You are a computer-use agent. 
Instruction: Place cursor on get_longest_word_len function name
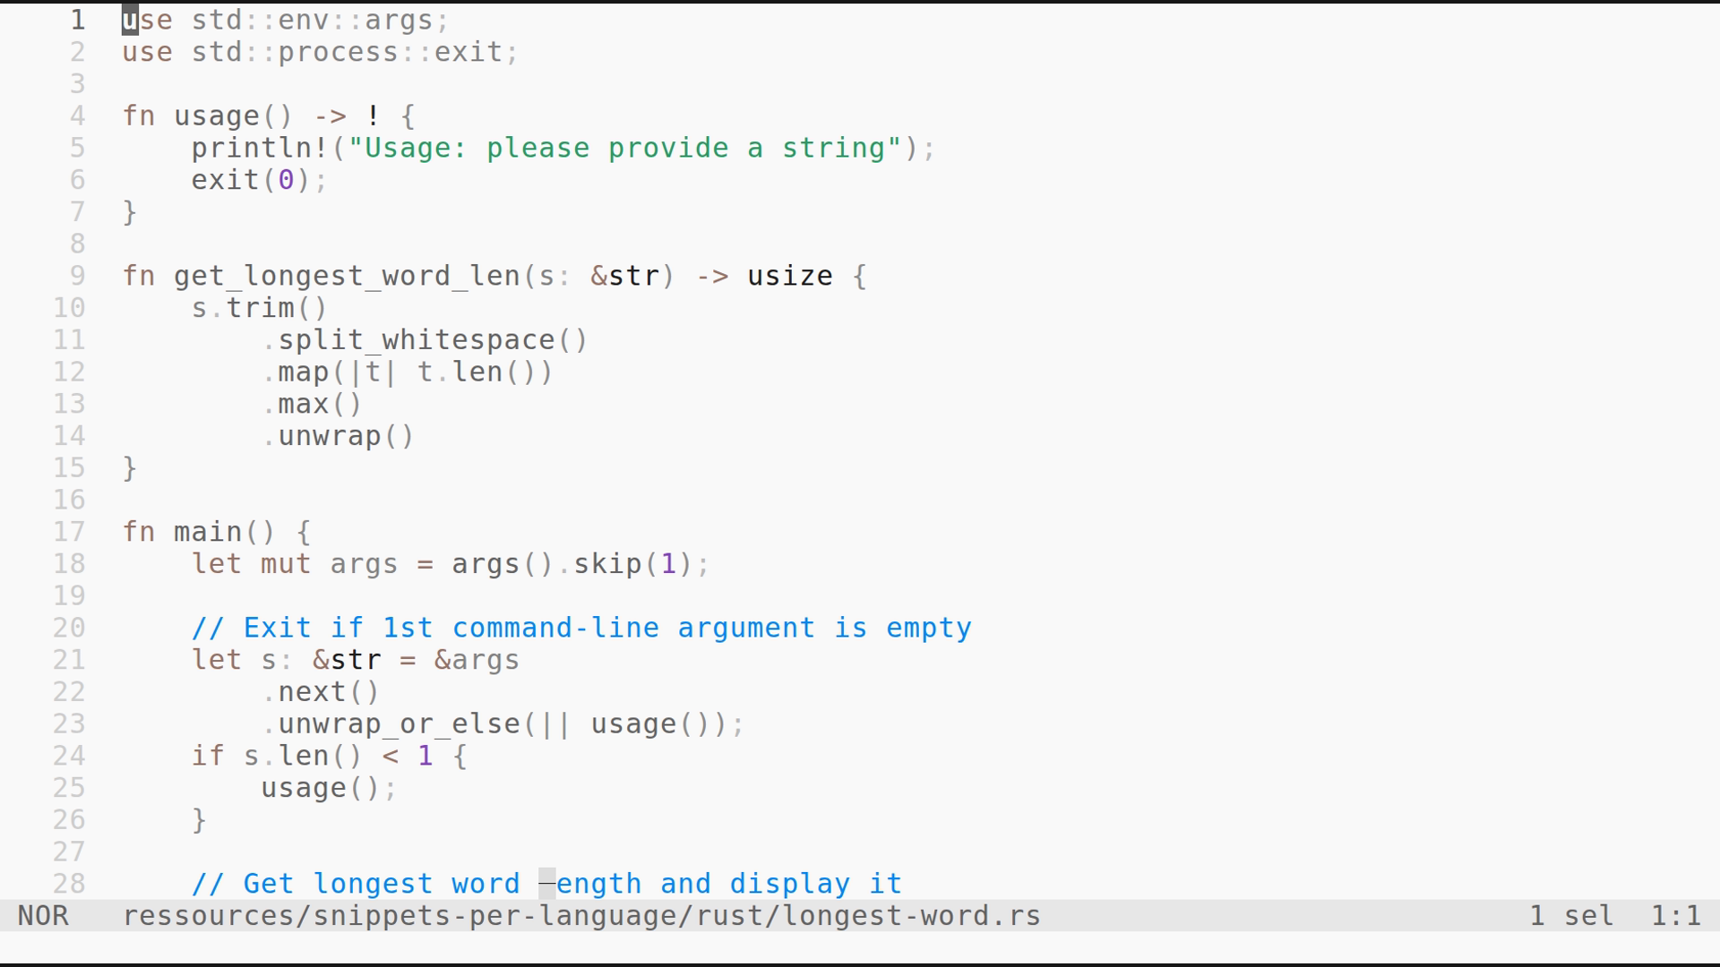pyautogui.click(x=347, y=276)
